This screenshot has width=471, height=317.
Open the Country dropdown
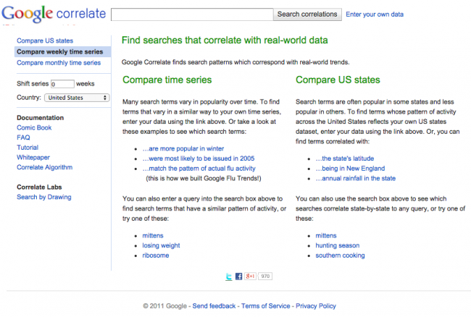pos(77,98)
